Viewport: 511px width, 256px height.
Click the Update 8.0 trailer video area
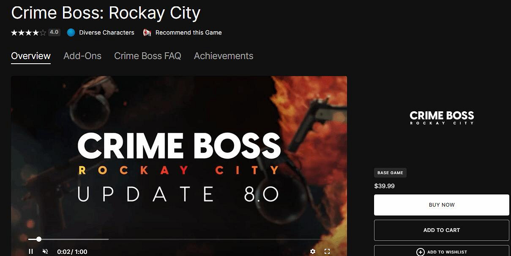tap(179, 160)
